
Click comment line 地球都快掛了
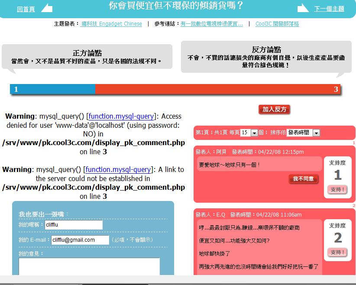point(214,253)
